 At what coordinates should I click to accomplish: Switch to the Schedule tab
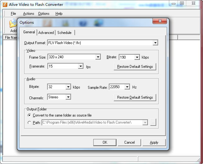coord(64,33)
